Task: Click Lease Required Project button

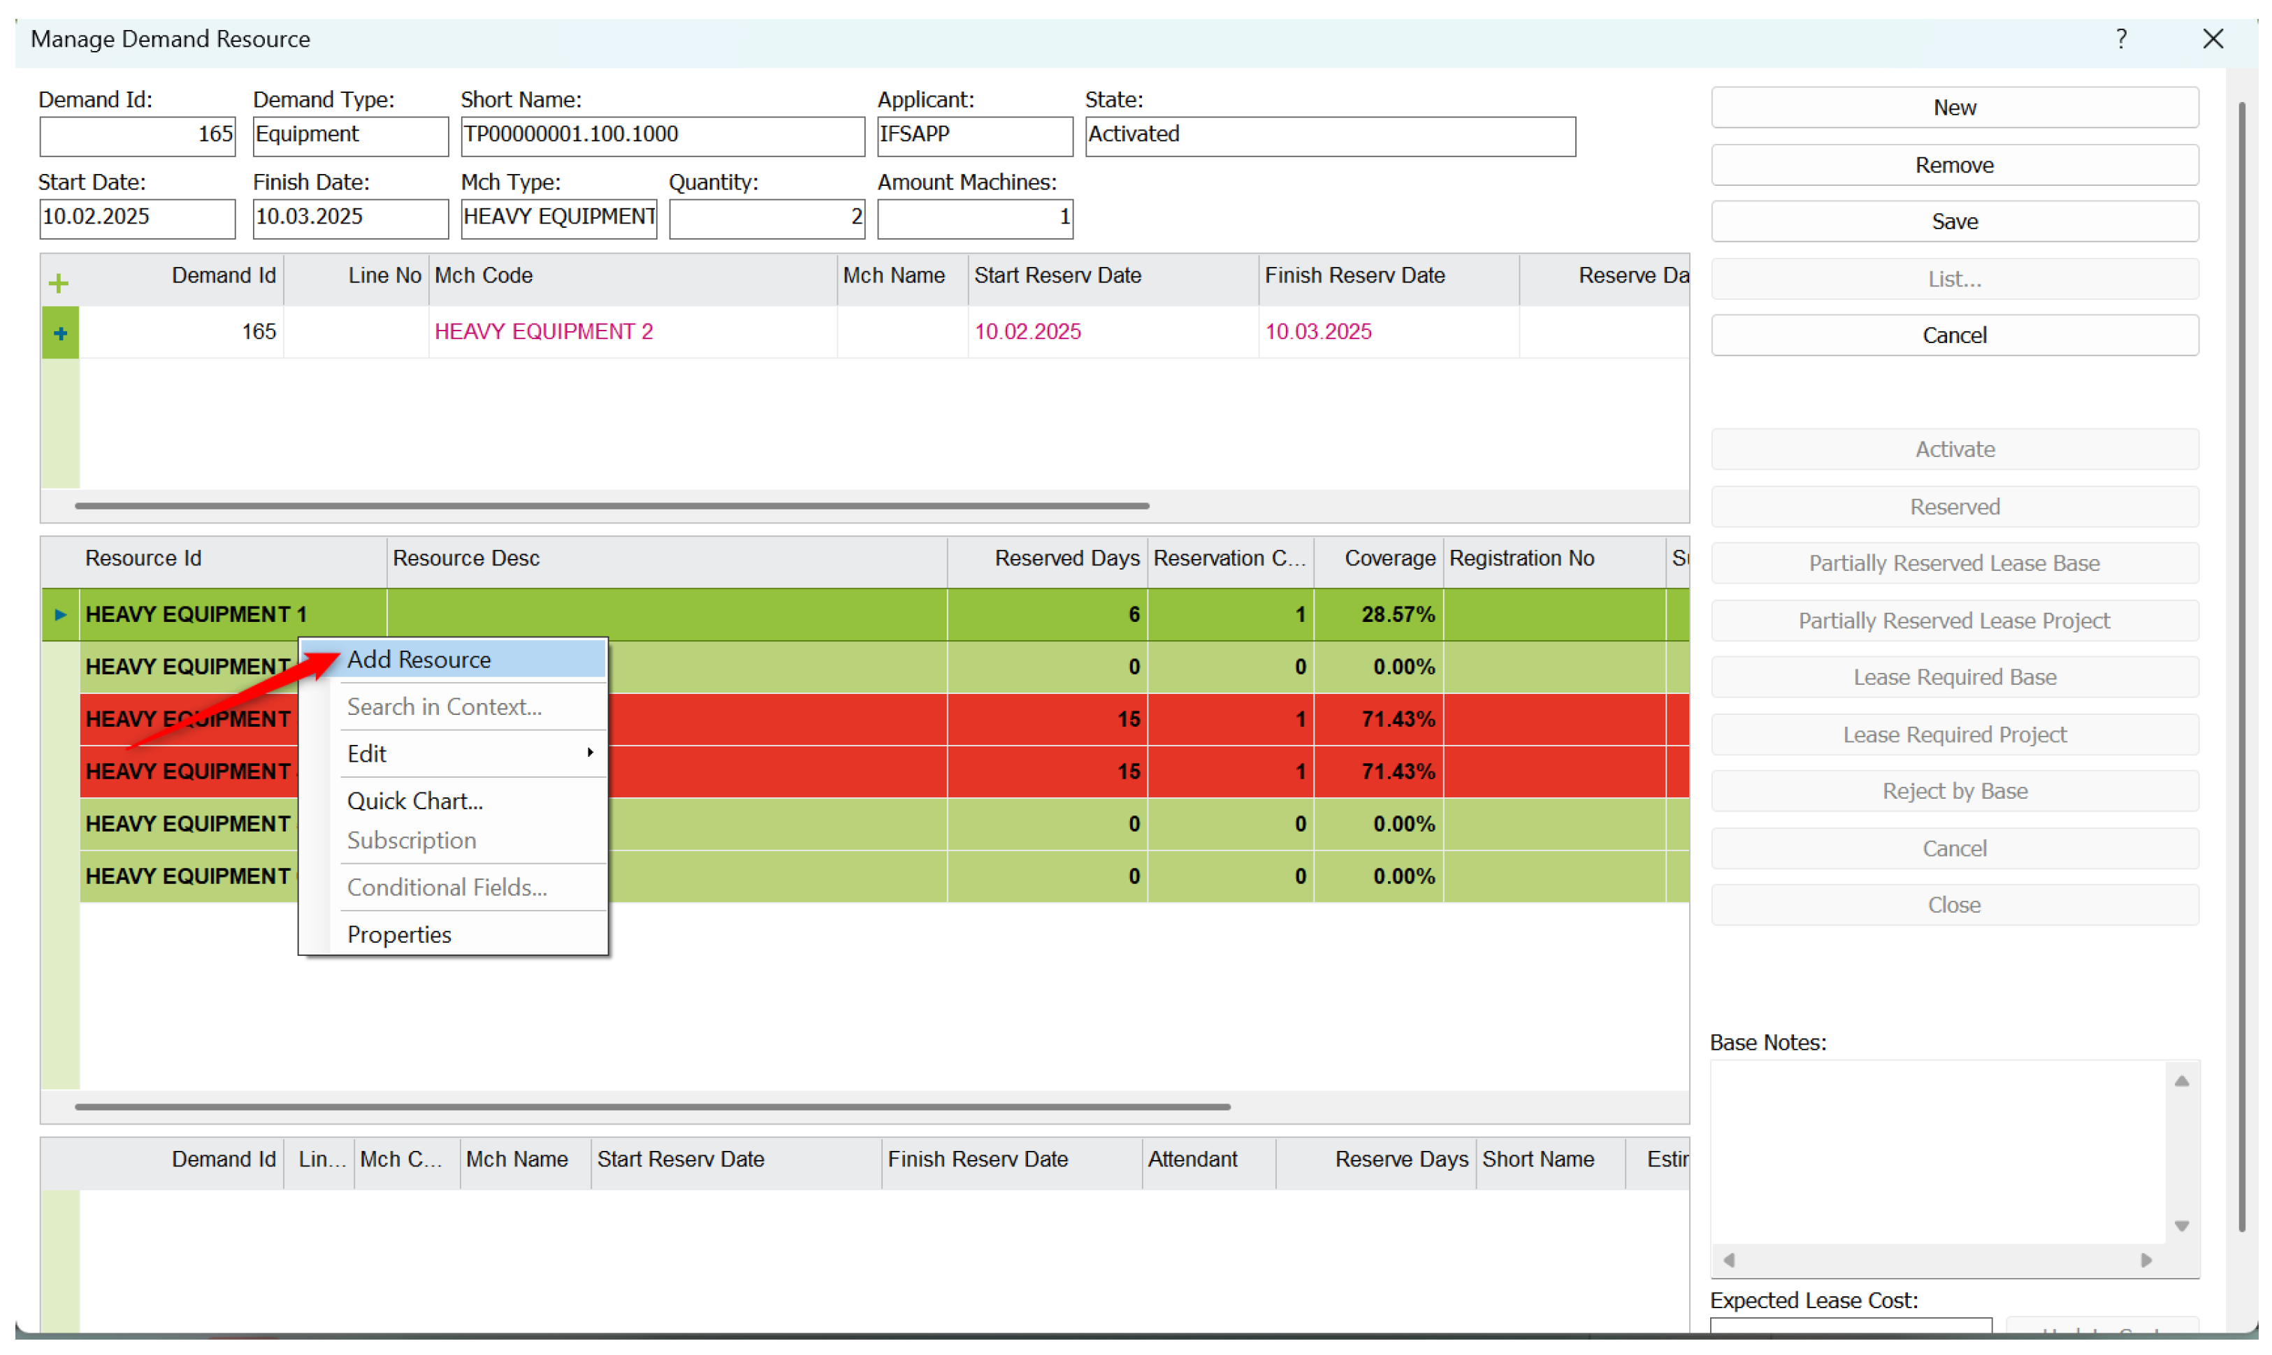Action: pyautogui.click(x=1954, y=736)
